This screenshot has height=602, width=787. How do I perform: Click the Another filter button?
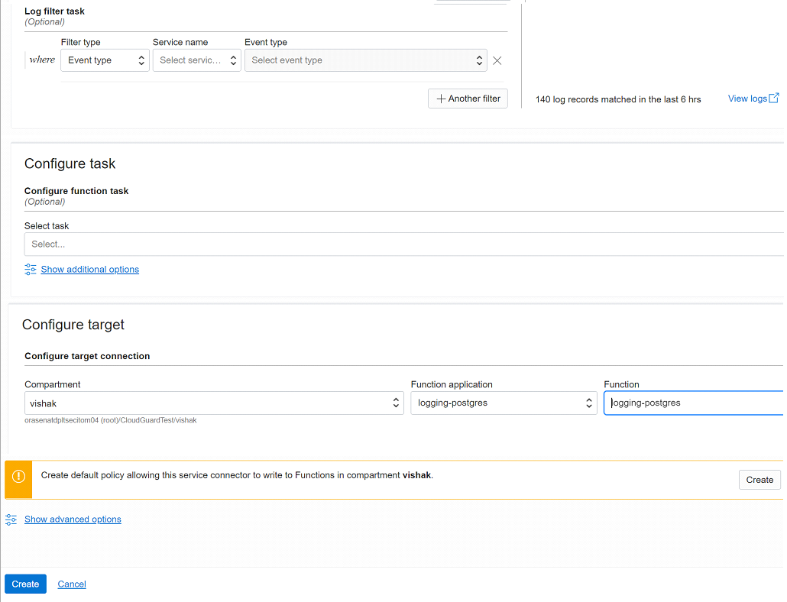coord(467,98)
